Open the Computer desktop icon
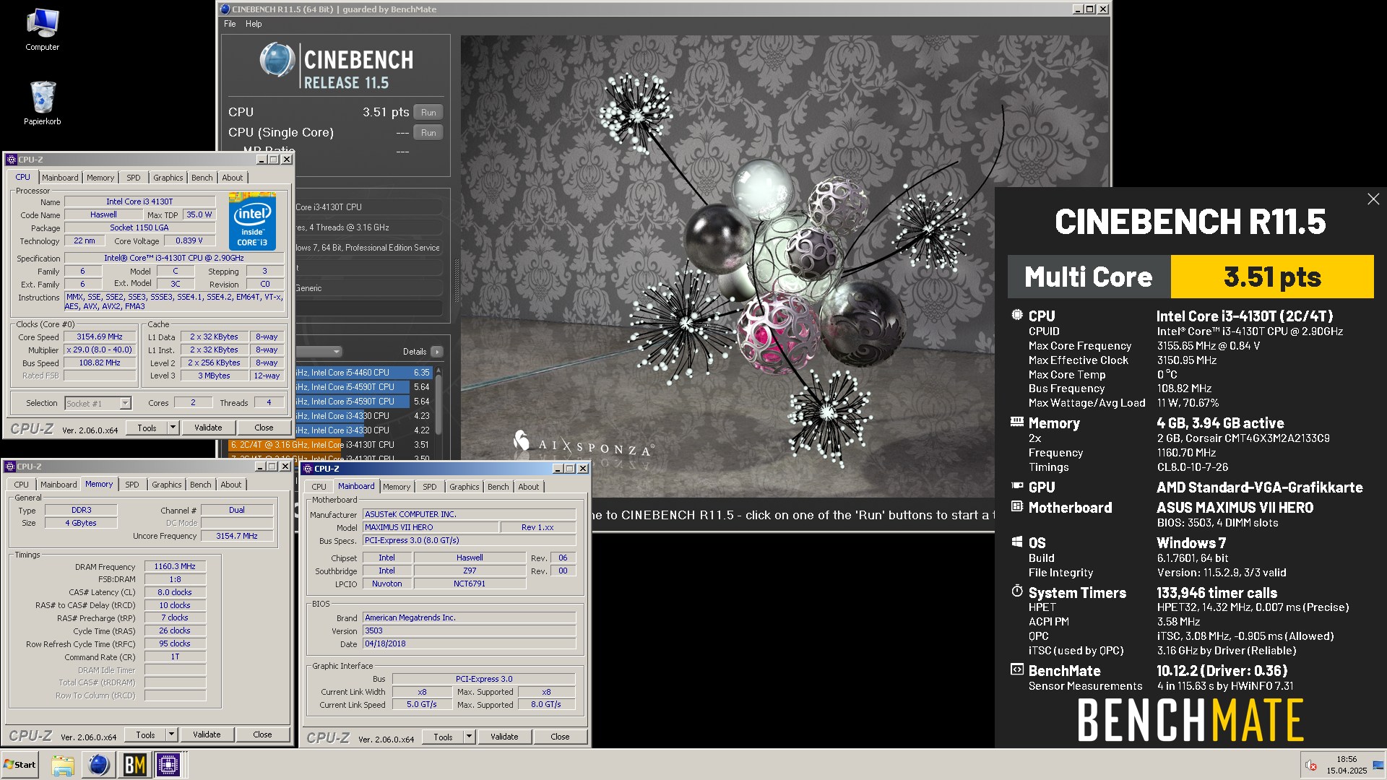 point(42,29)
